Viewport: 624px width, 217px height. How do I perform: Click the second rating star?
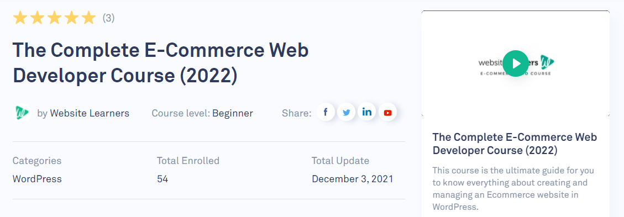pos(37,18)
